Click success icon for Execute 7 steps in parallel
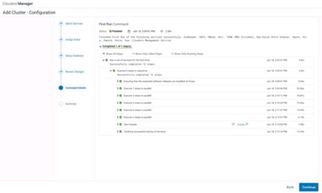The width and height of the screenshot is (322, 193). click(121, 89)
